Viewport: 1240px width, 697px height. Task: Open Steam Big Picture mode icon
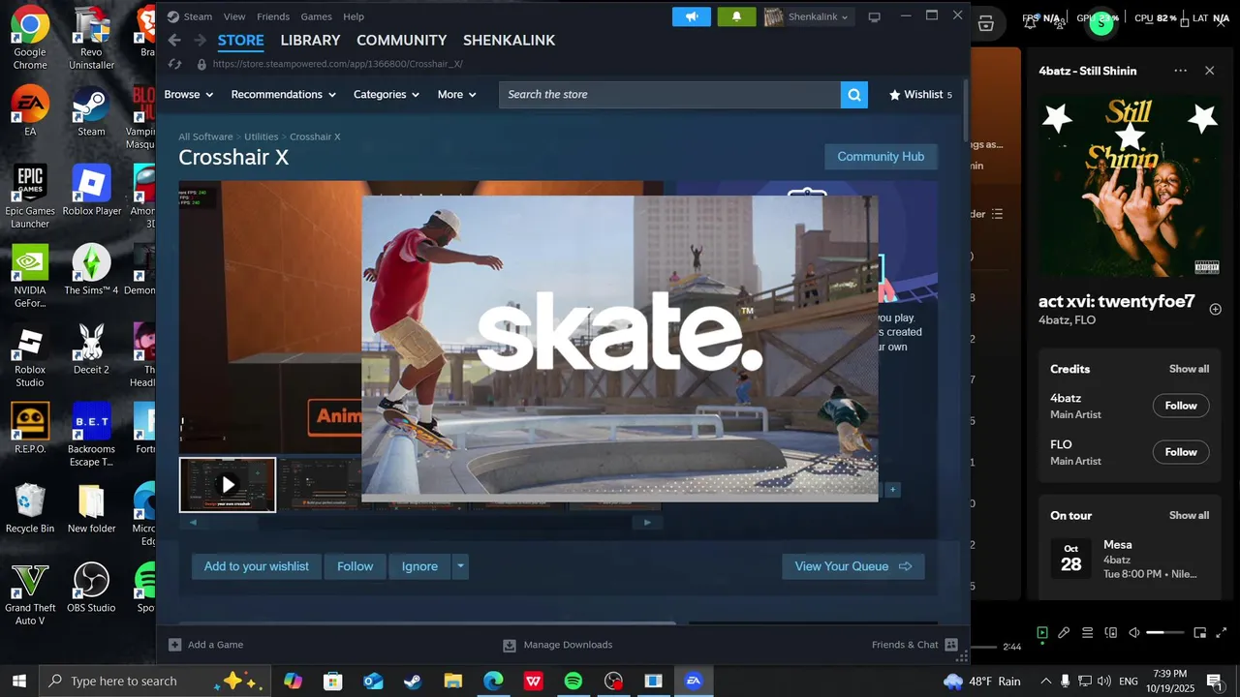(874, 16)
